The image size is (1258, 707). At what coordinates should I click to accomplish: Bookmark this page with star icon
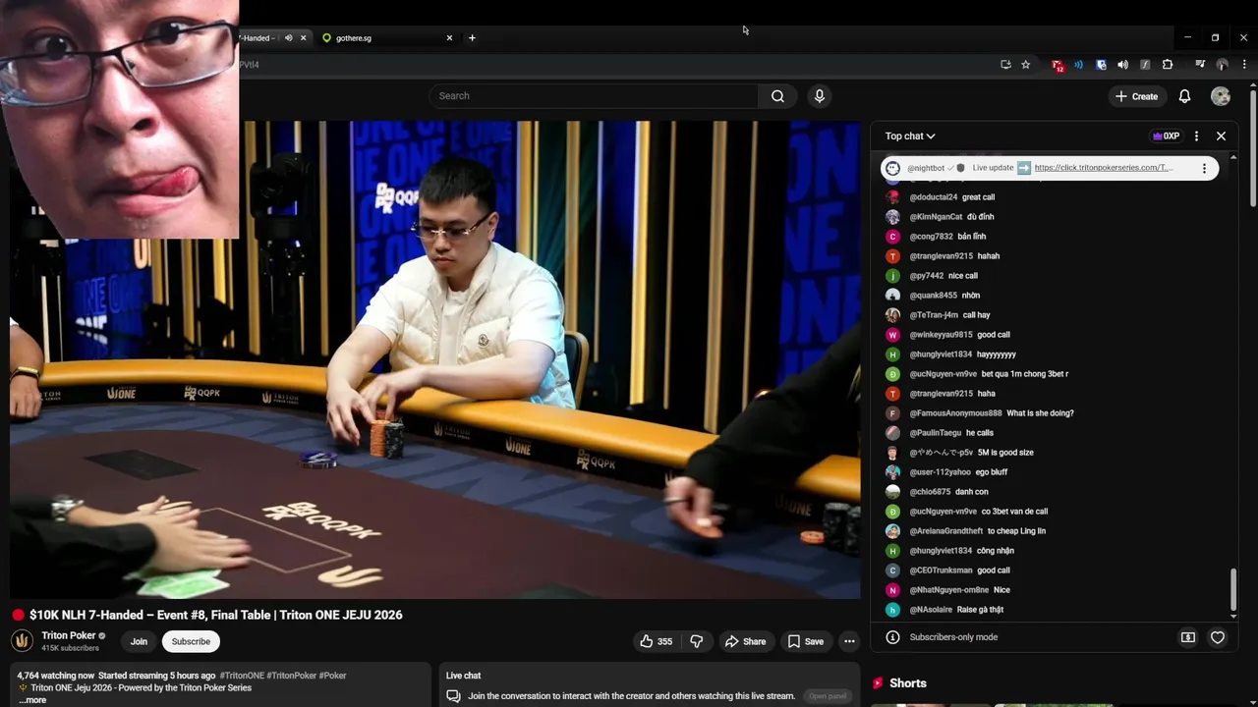click(1025, 65)
